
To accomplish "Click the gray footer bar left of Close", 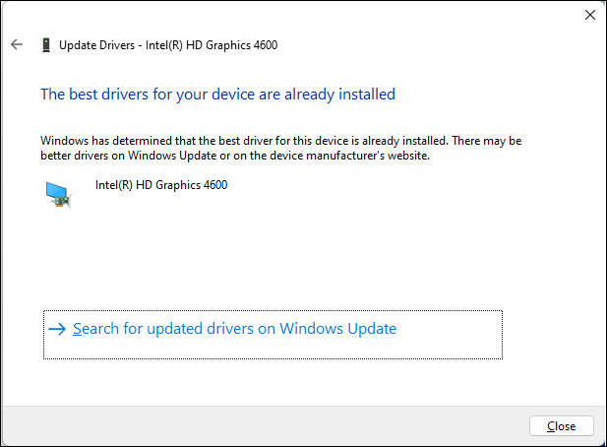I will pos(266,426).
